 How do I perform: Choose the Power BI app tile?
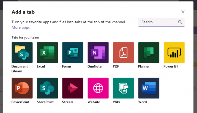[174, 53]
